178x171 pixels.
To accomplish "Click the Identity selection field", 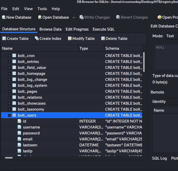I will pos(173,102).
